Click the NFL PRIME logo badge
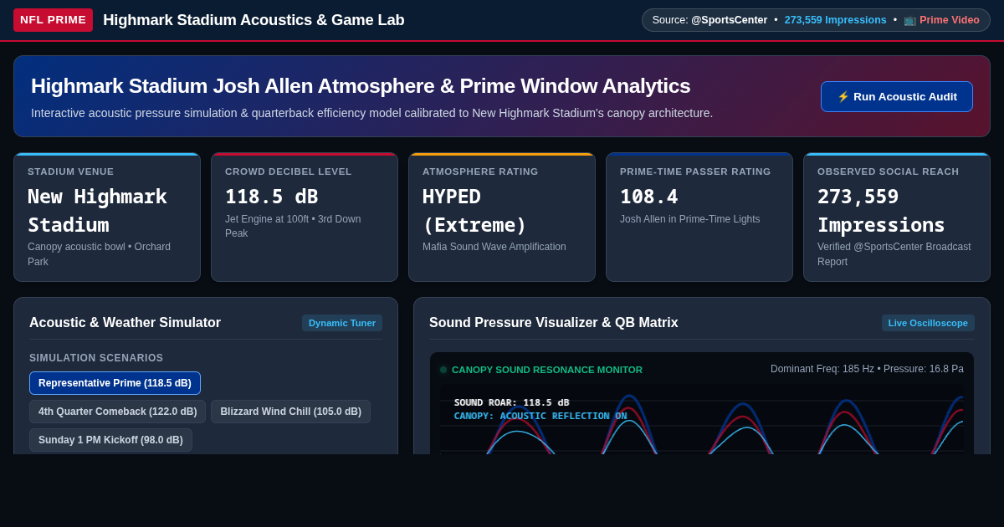Viewport: 1004px width, 527px height. tap(53, 20)
